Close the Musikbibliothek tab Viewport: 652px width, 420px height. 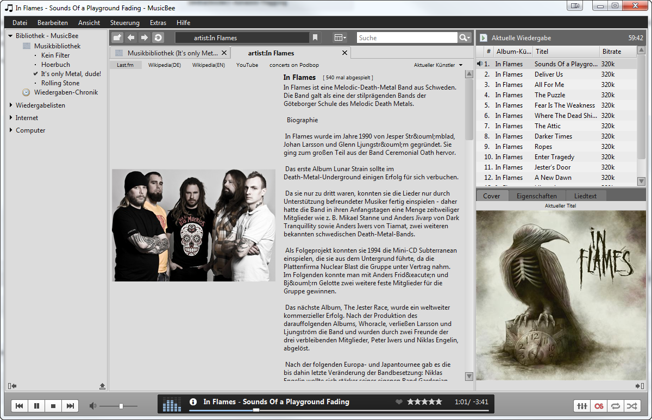[x=223, y=53]
